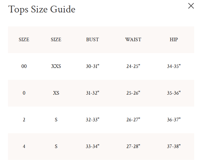Click size 00 in the table
Screen dimensions: 198x162
[24, 66]
